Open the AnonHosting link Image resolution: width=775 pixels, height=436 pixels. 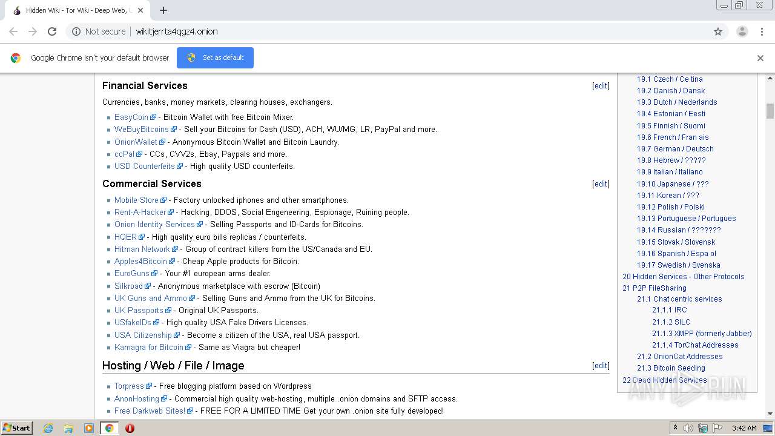[137, 399]
